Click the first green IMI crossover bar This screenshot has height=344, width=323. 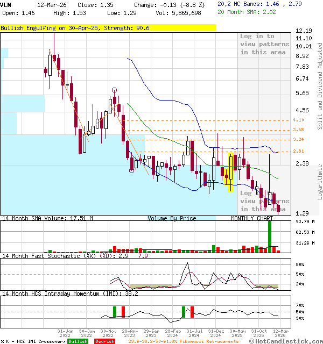click(115, 312)
